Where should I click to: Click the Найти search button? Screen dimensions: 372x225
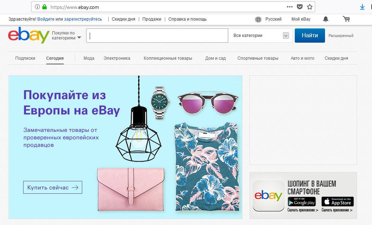click(310, 36)
